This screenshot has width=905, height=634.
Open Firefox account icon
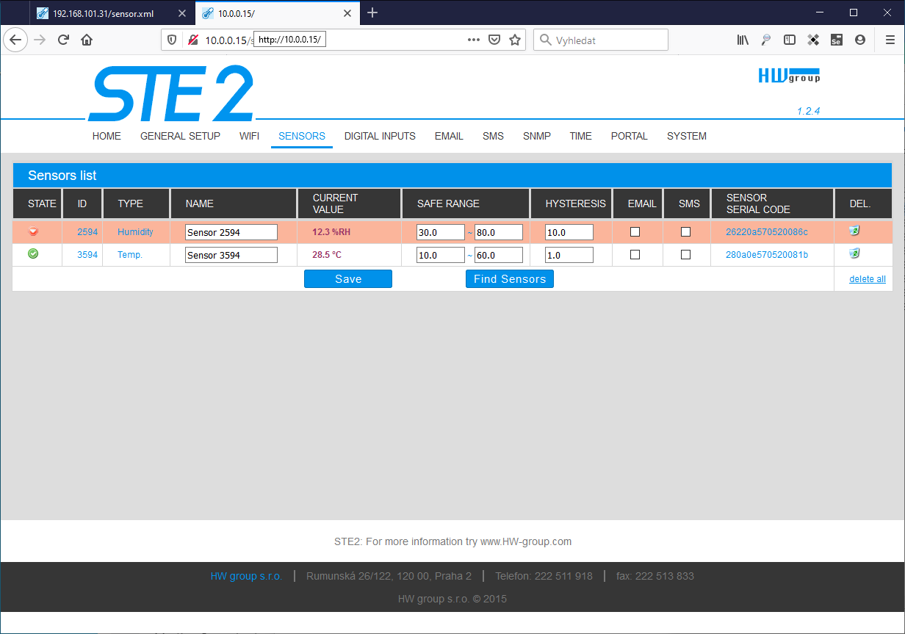click(859, 40)
